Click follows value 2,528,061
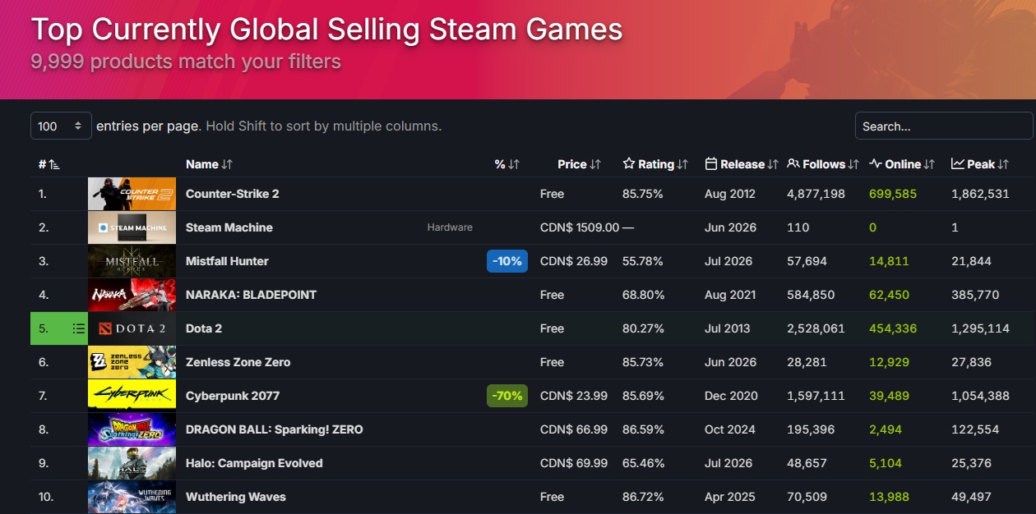The width and height of the screenshot is (1036, 514). [x=816, y=328]
